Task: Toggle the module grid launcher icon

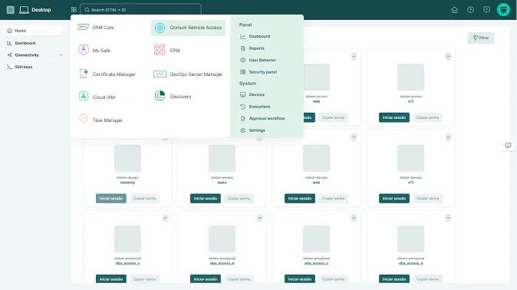Action: pyautogui.click(x=74, y=10)
